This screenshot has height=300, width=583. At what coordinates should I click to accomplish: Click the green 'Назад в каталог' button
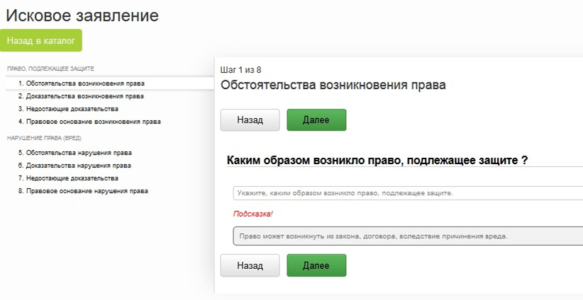[41, 41]
